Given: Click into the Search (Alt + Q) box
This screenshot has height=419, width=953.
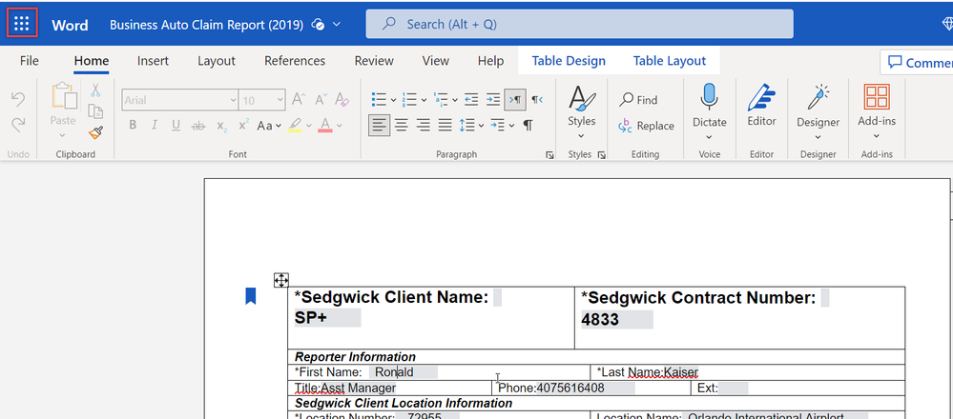Looking at the screenshot, I should tap(579, 24).
